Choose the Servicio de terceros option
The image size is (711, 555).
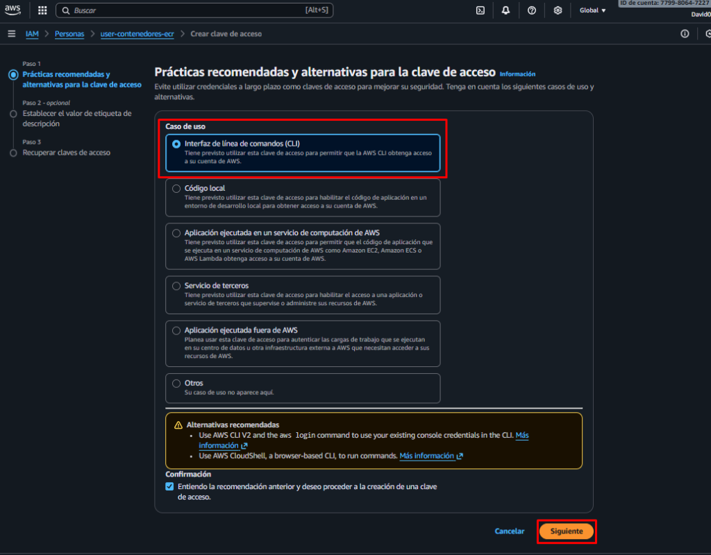(176, 286)
